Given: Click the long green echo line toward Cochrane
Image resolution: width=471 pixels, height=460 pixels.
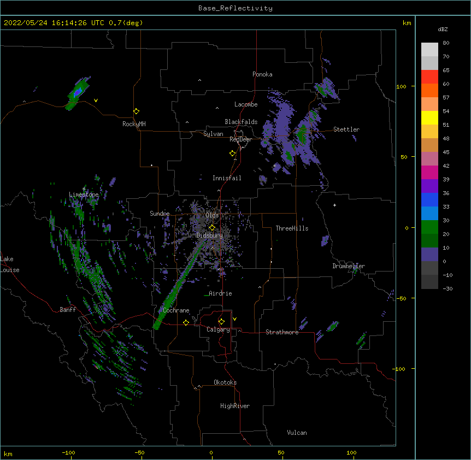Looking at the screenshot, I should coord(180,282).
